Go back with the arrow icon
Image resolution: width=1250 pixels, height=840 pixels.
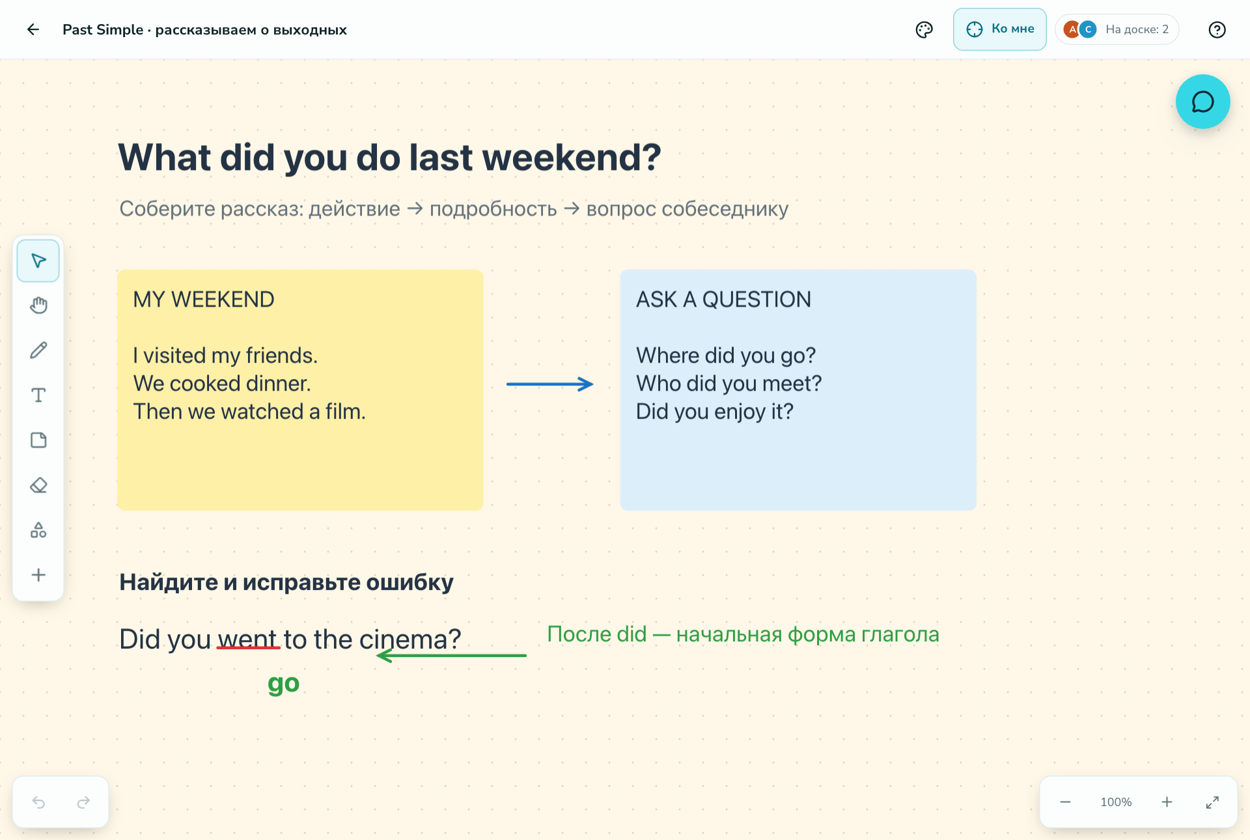[33, 29]
